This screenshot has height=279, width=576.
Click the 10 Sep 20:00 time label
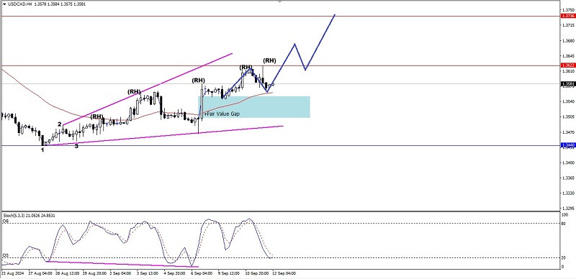(257, 273)
